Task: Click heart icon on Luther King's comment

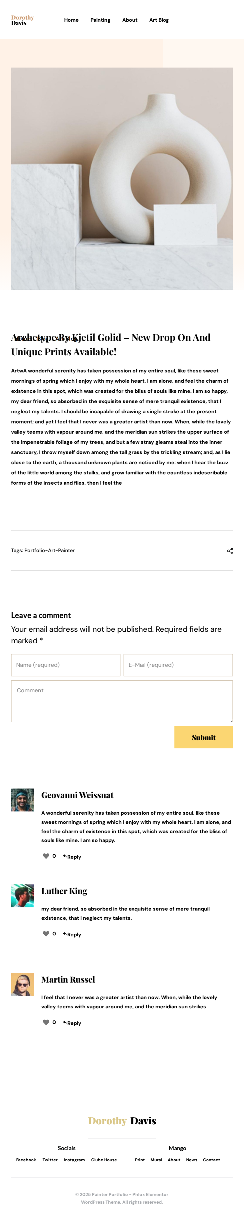Action: [x=46, y=933]
